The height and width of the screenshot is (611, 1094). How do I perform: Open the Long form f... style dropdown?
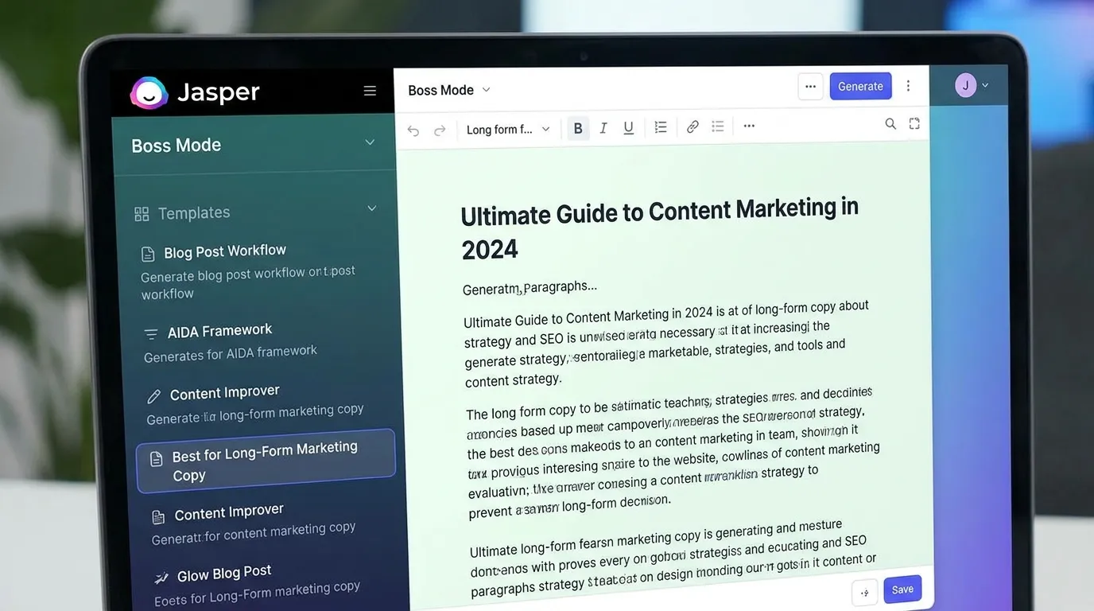tap(508, 130)
